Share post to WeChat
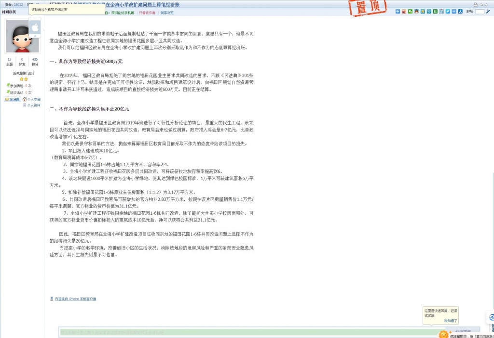The width and height of the screenshot is (494, 338). [410, 11]
